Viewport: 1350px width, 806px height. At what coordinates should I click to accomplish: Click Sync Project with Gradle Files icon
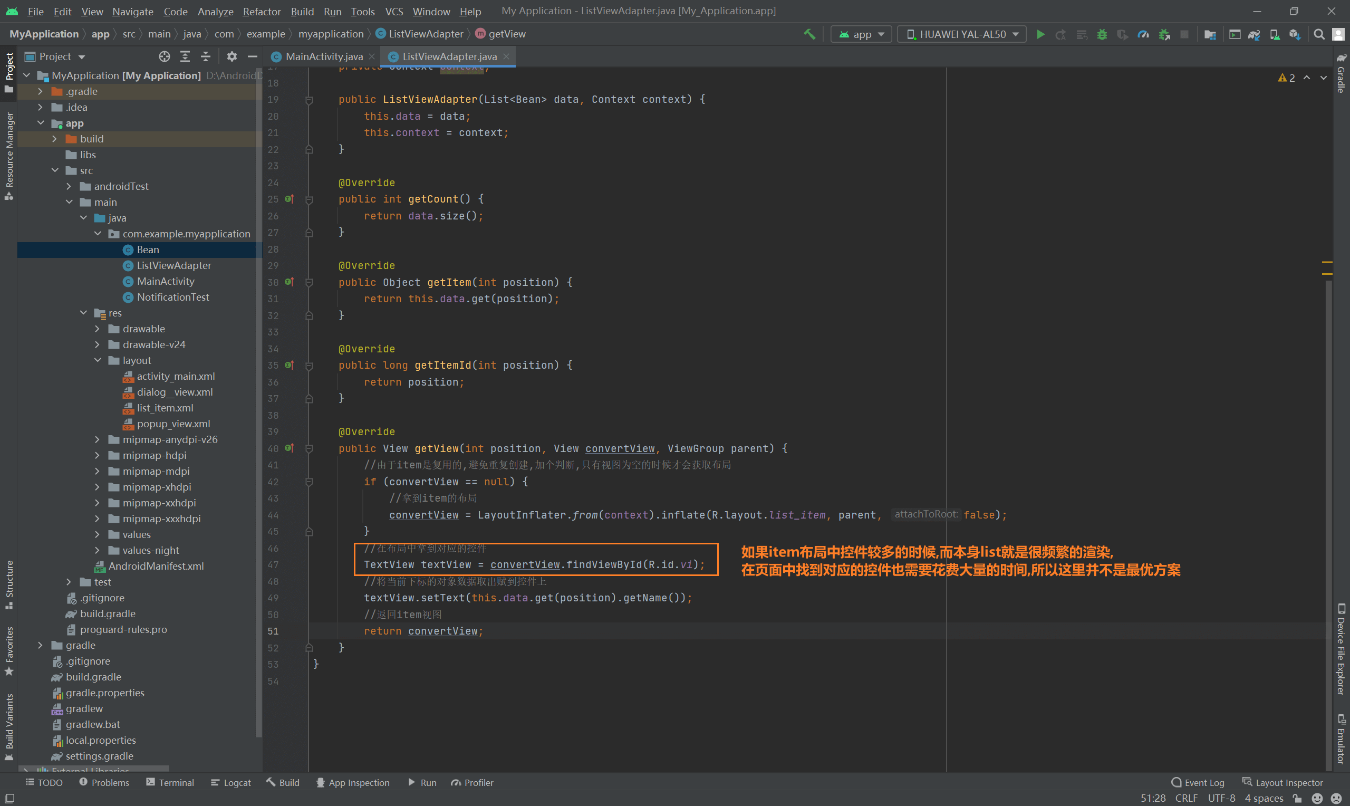pyautogui.click(x=1253, y=34)
